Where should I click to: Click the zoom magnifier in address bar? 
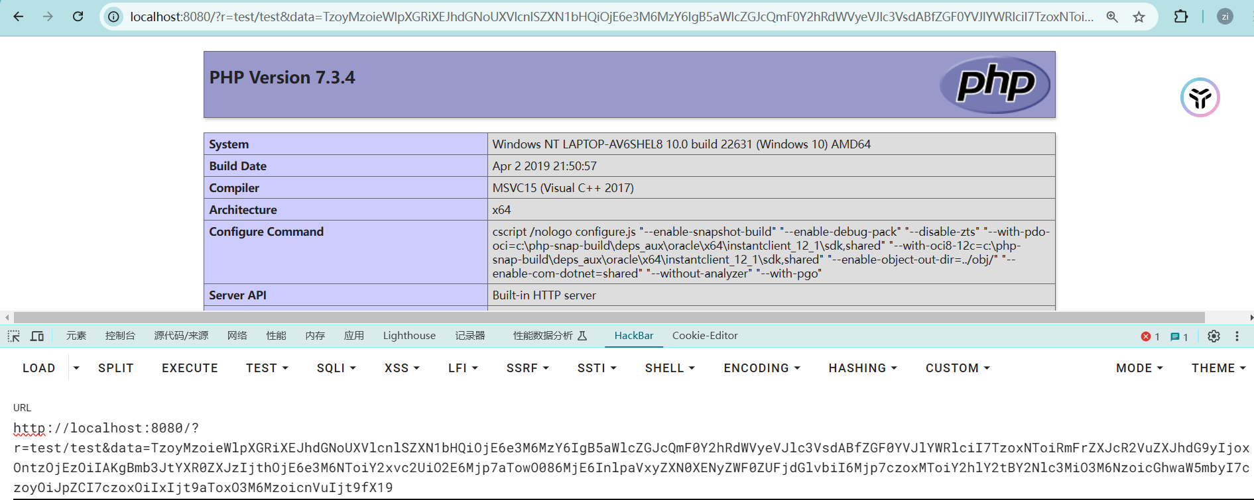[1112, 17]
